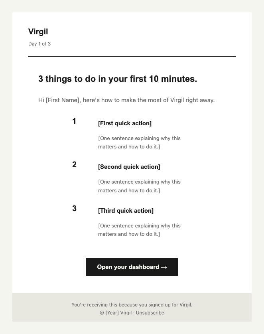
Task: Select the main headline about 10 minutes
Action: pyautogui.click(x=118, y=79)
